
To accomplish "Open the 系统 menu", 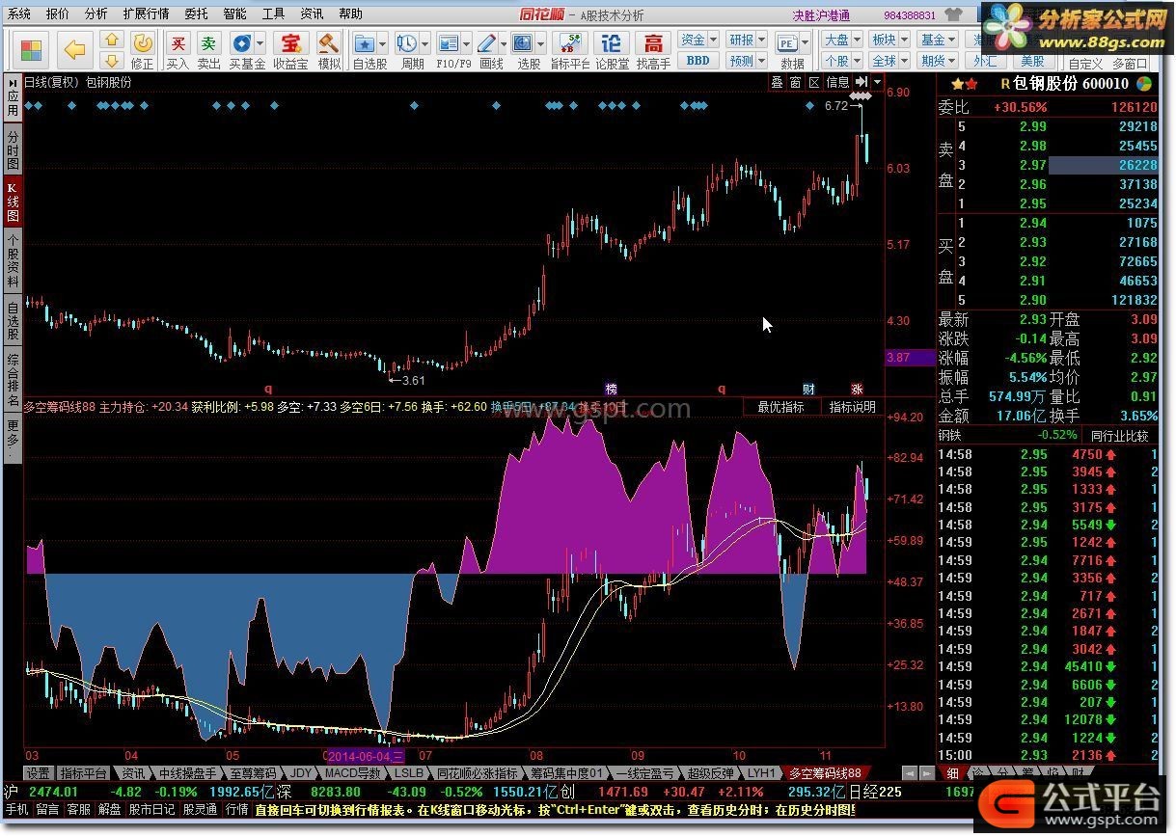I will tap(18, 13).
